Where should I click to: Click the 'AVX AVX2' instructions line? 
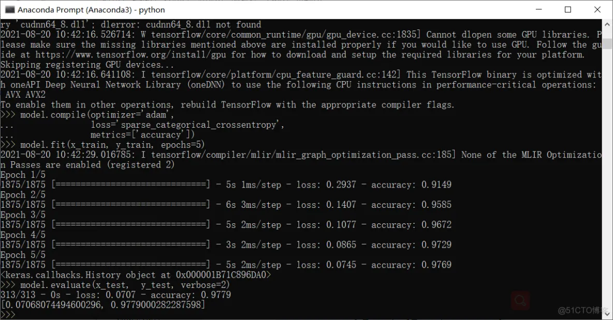[x=25, y=95]
